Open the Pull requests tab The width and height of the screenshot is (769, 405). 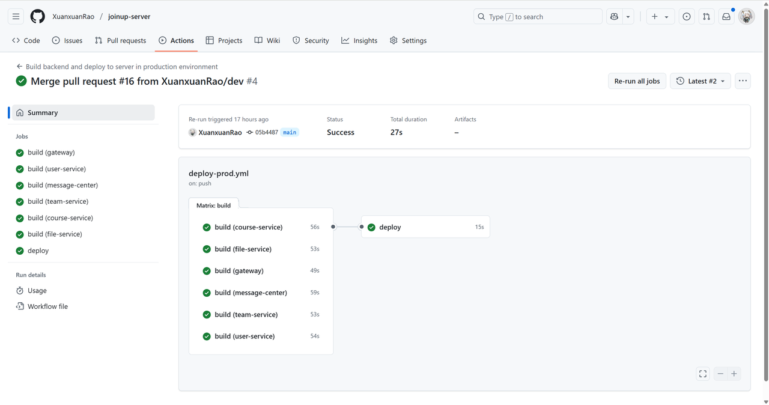tap(120, 40)
